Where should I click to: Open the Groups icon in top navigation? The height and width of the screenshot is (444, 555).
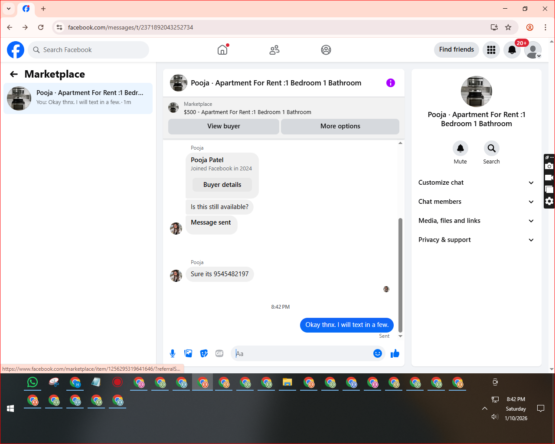tap(326, 50)
